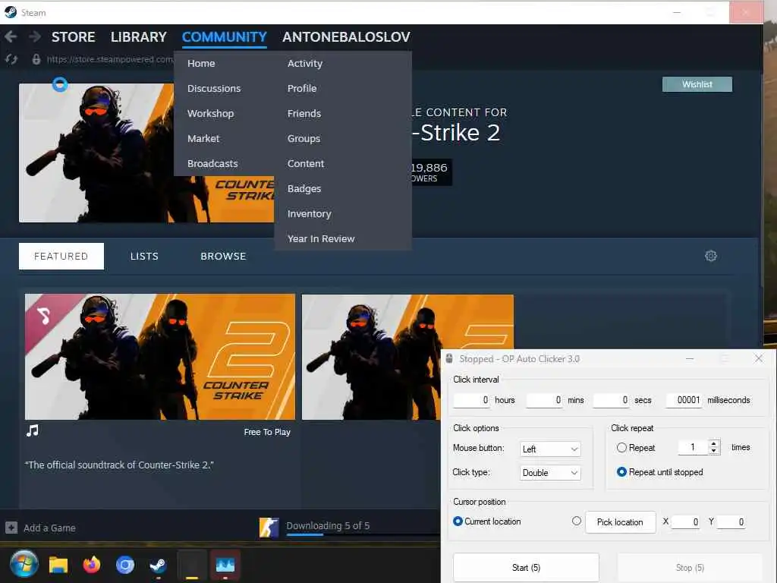The image size is (777, 583).
Task: Open Year In Review menu entry
Action: pos(321,239)
